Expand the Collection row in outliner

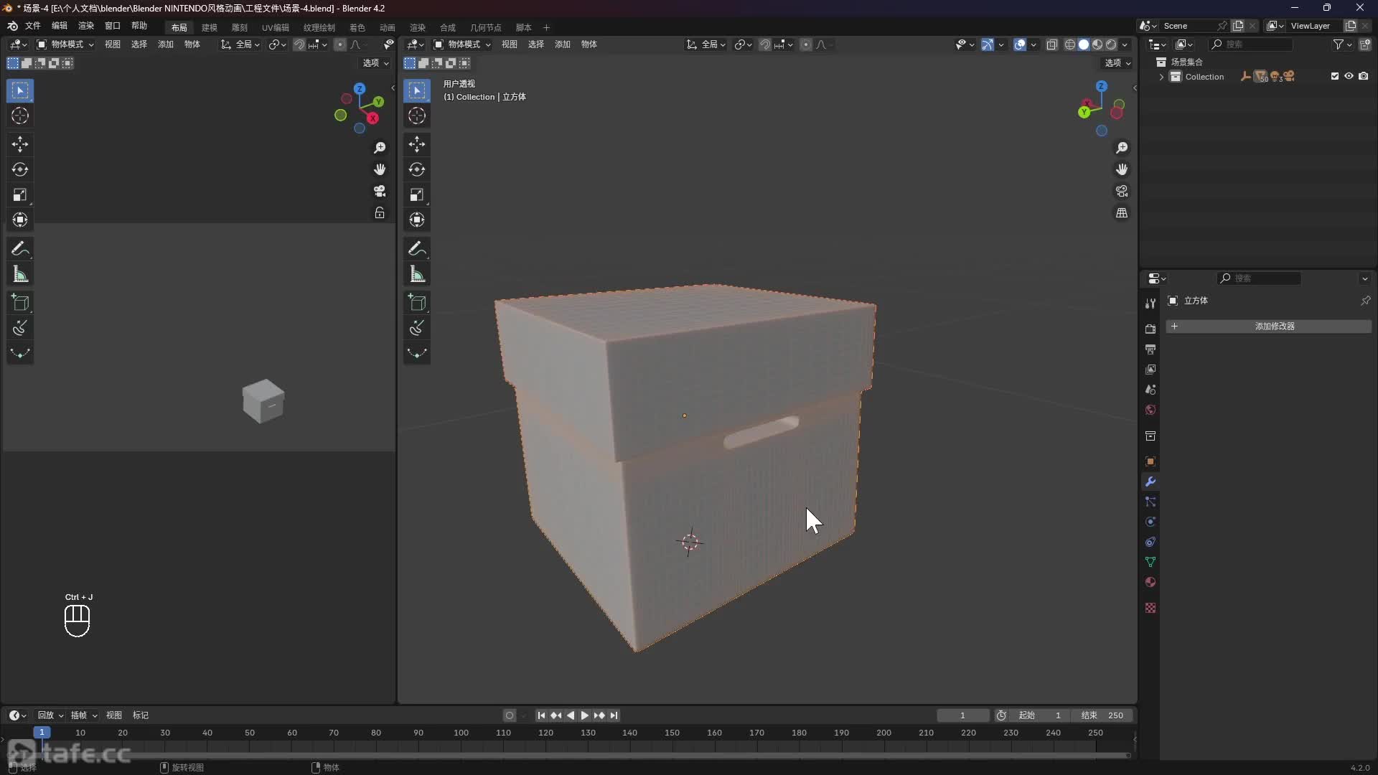pos(1161,77)
